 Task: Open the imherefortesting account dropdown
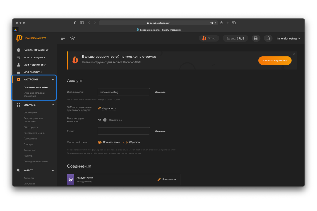pyautogui.click(x=288, y=39)
